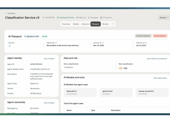Switch to the Monitor tab
The image size is (170, 122).
pos(105,24)
